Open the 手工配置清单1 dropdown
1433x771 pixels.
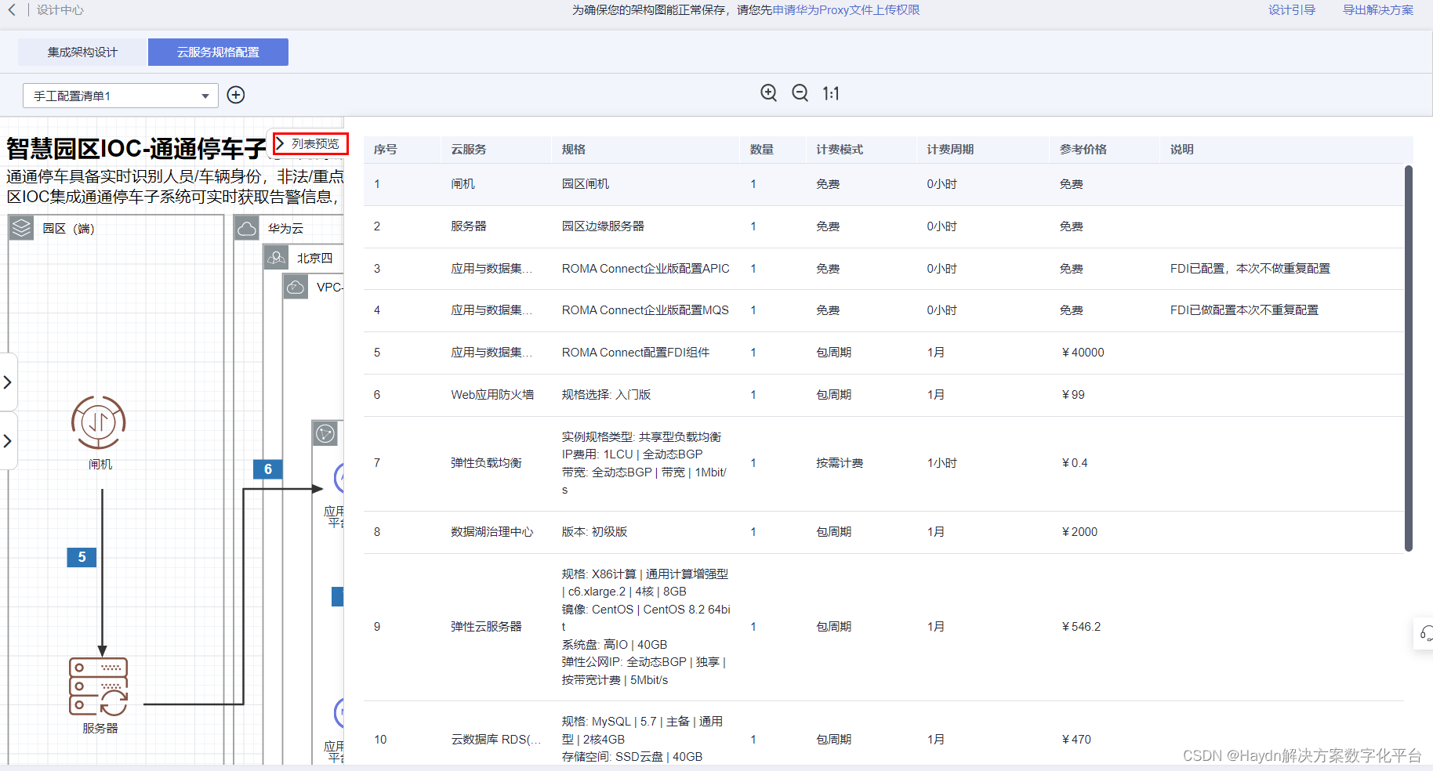tap(121, 96)
